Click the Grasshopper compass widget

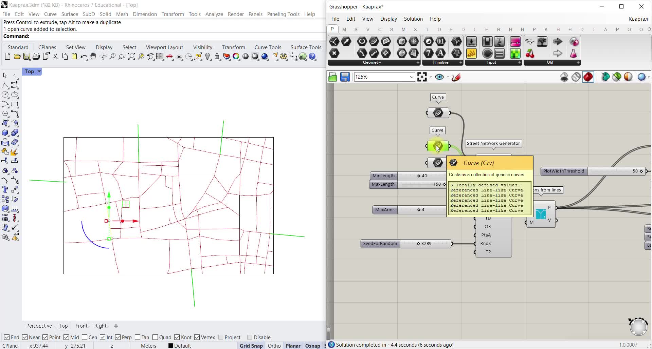(x=638, y=327)
